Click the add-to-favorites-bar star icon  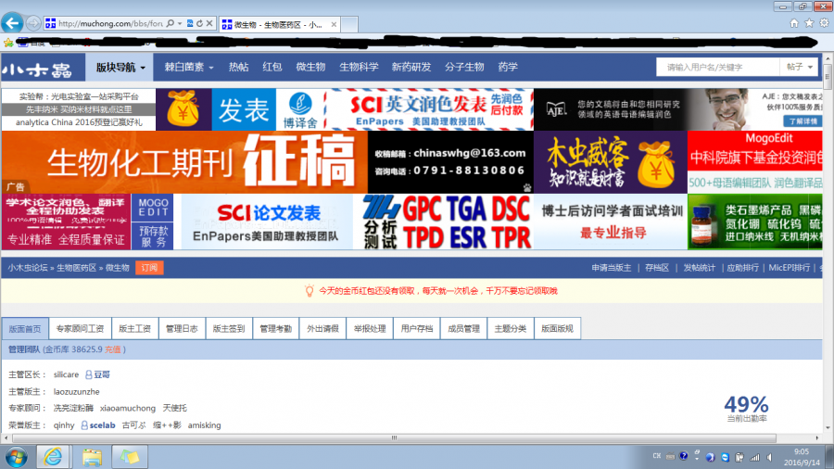[8, 43]
